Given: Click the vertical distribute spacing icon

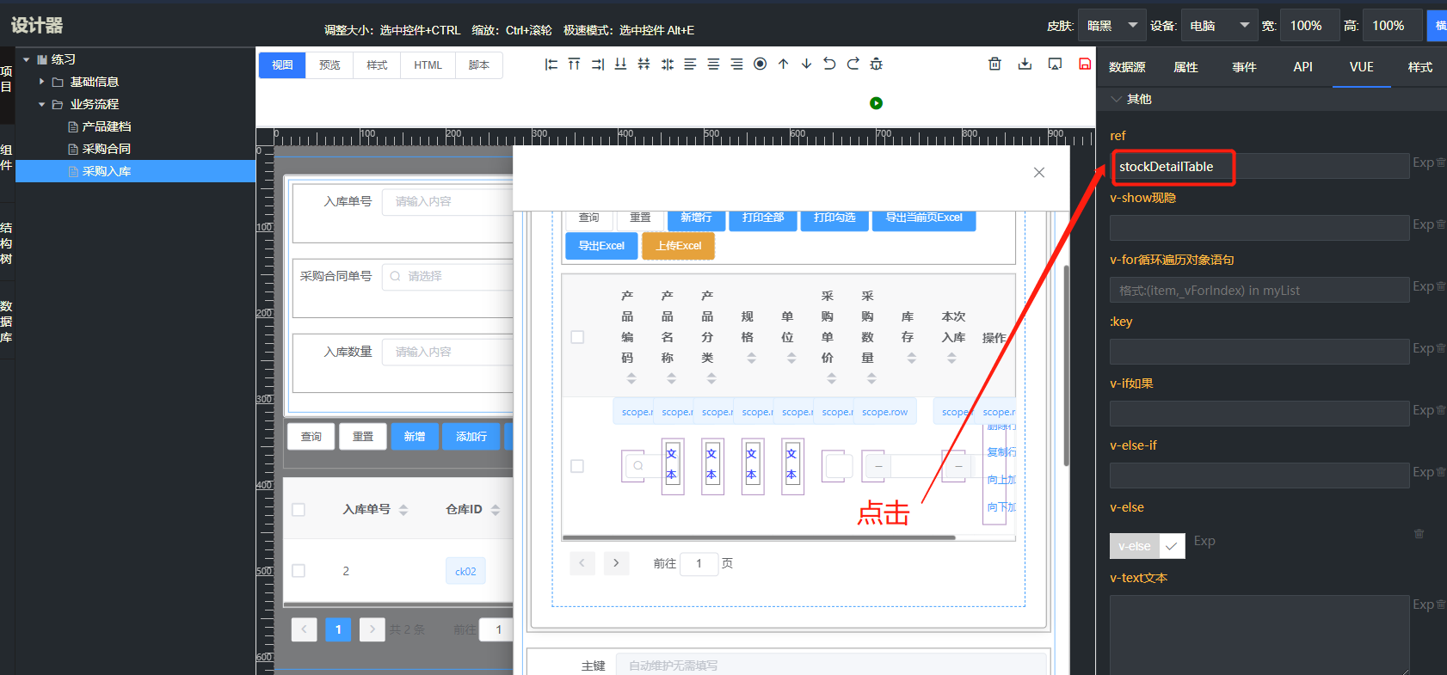Looking at the screenshot, I should [643, 64].
